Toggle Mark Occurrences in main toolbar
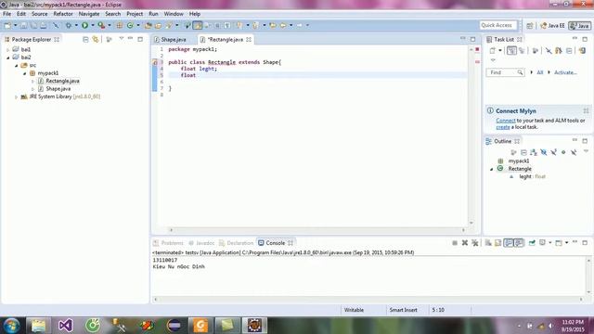 click(x=198, y=25)
